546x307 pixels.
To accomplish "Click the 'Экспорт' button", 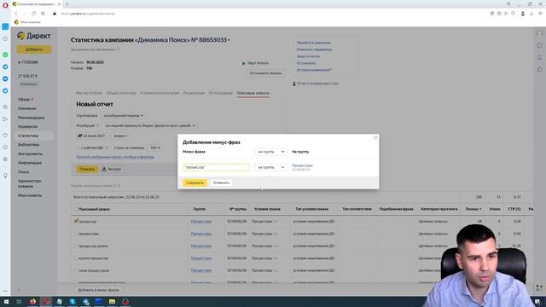I will [112, 169].
